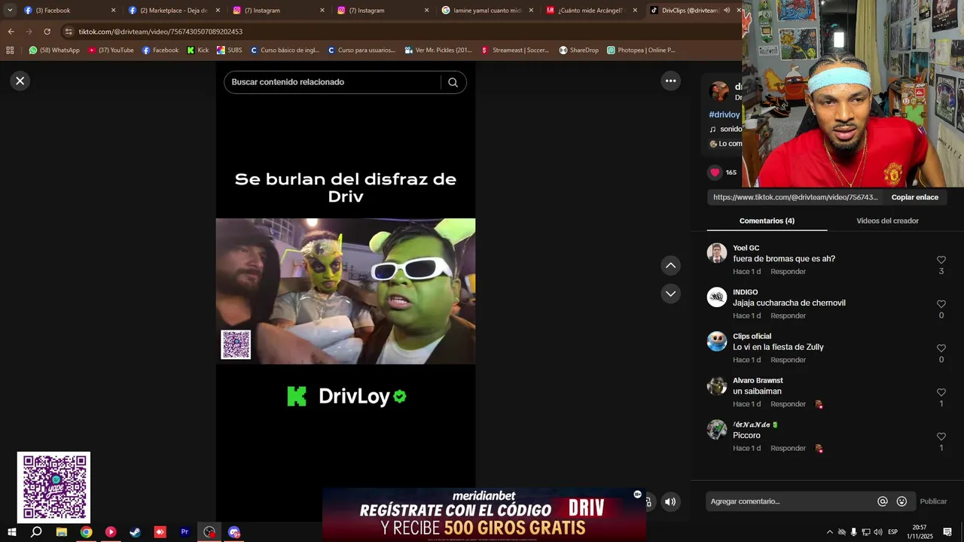Open the three-dots more options menu
This screenshot has width=964, height=542.
tap(670, 81)
